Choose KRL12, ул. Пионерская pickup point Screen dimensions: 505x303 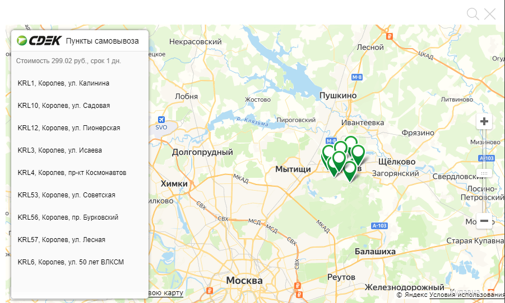80,128
